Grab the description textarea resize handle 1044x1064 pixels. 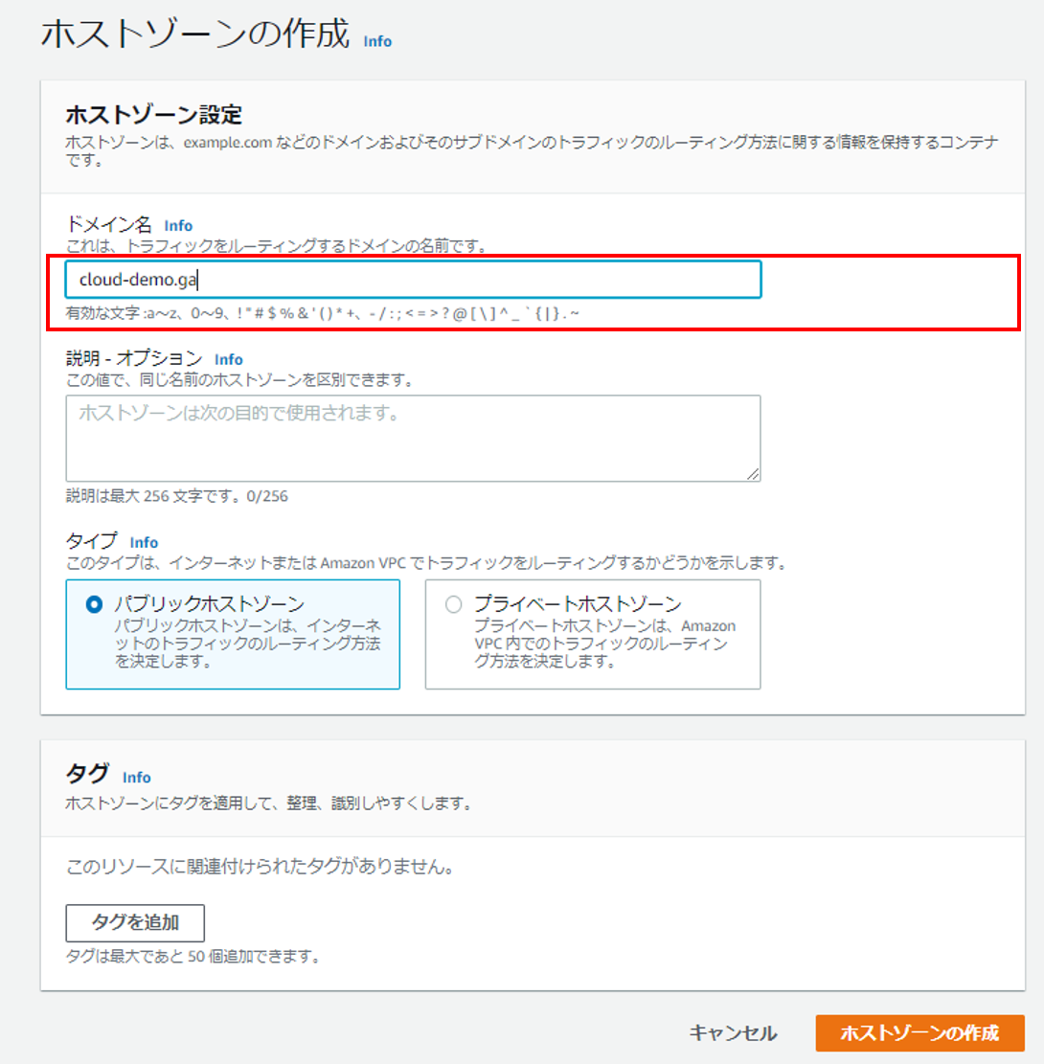[754, 474]
